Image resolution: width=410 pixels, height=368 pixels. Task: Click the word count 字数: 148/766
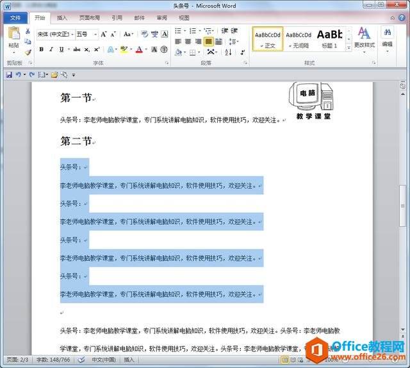click(x=53, y=360)
